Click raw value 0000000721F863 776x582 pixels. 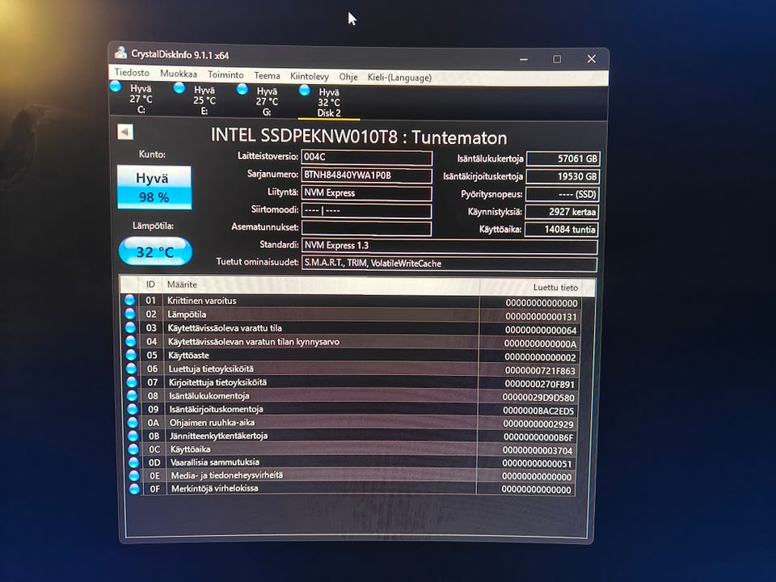click(x=540, y=370)
